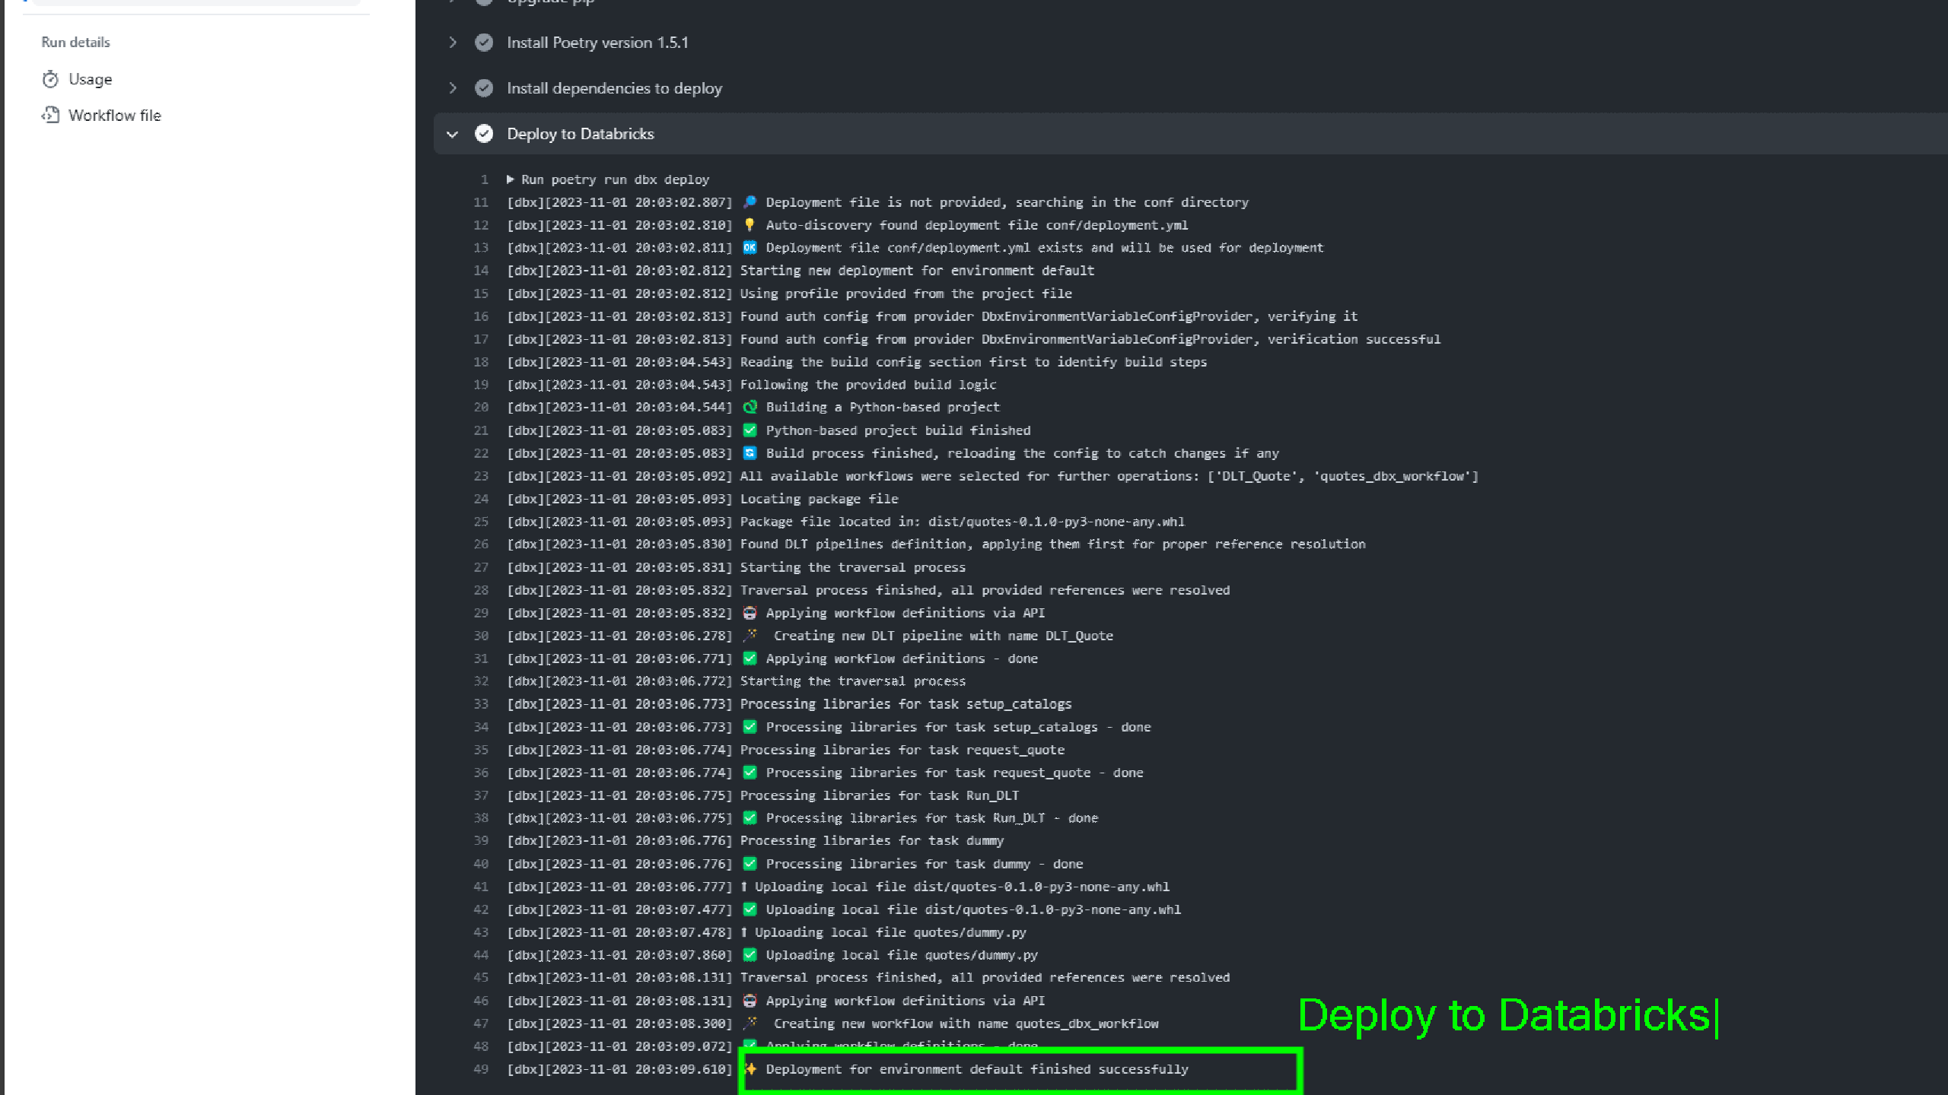Click the Install Poetry version 1.5.1 title
This screenshot has height=1095, width=1948.
coord(597,43)
